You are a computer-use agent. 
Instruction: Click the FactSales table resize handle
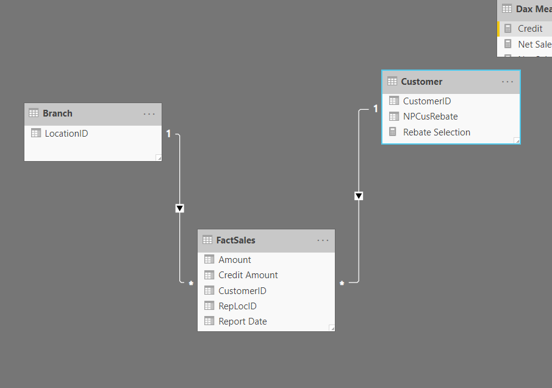332,328
